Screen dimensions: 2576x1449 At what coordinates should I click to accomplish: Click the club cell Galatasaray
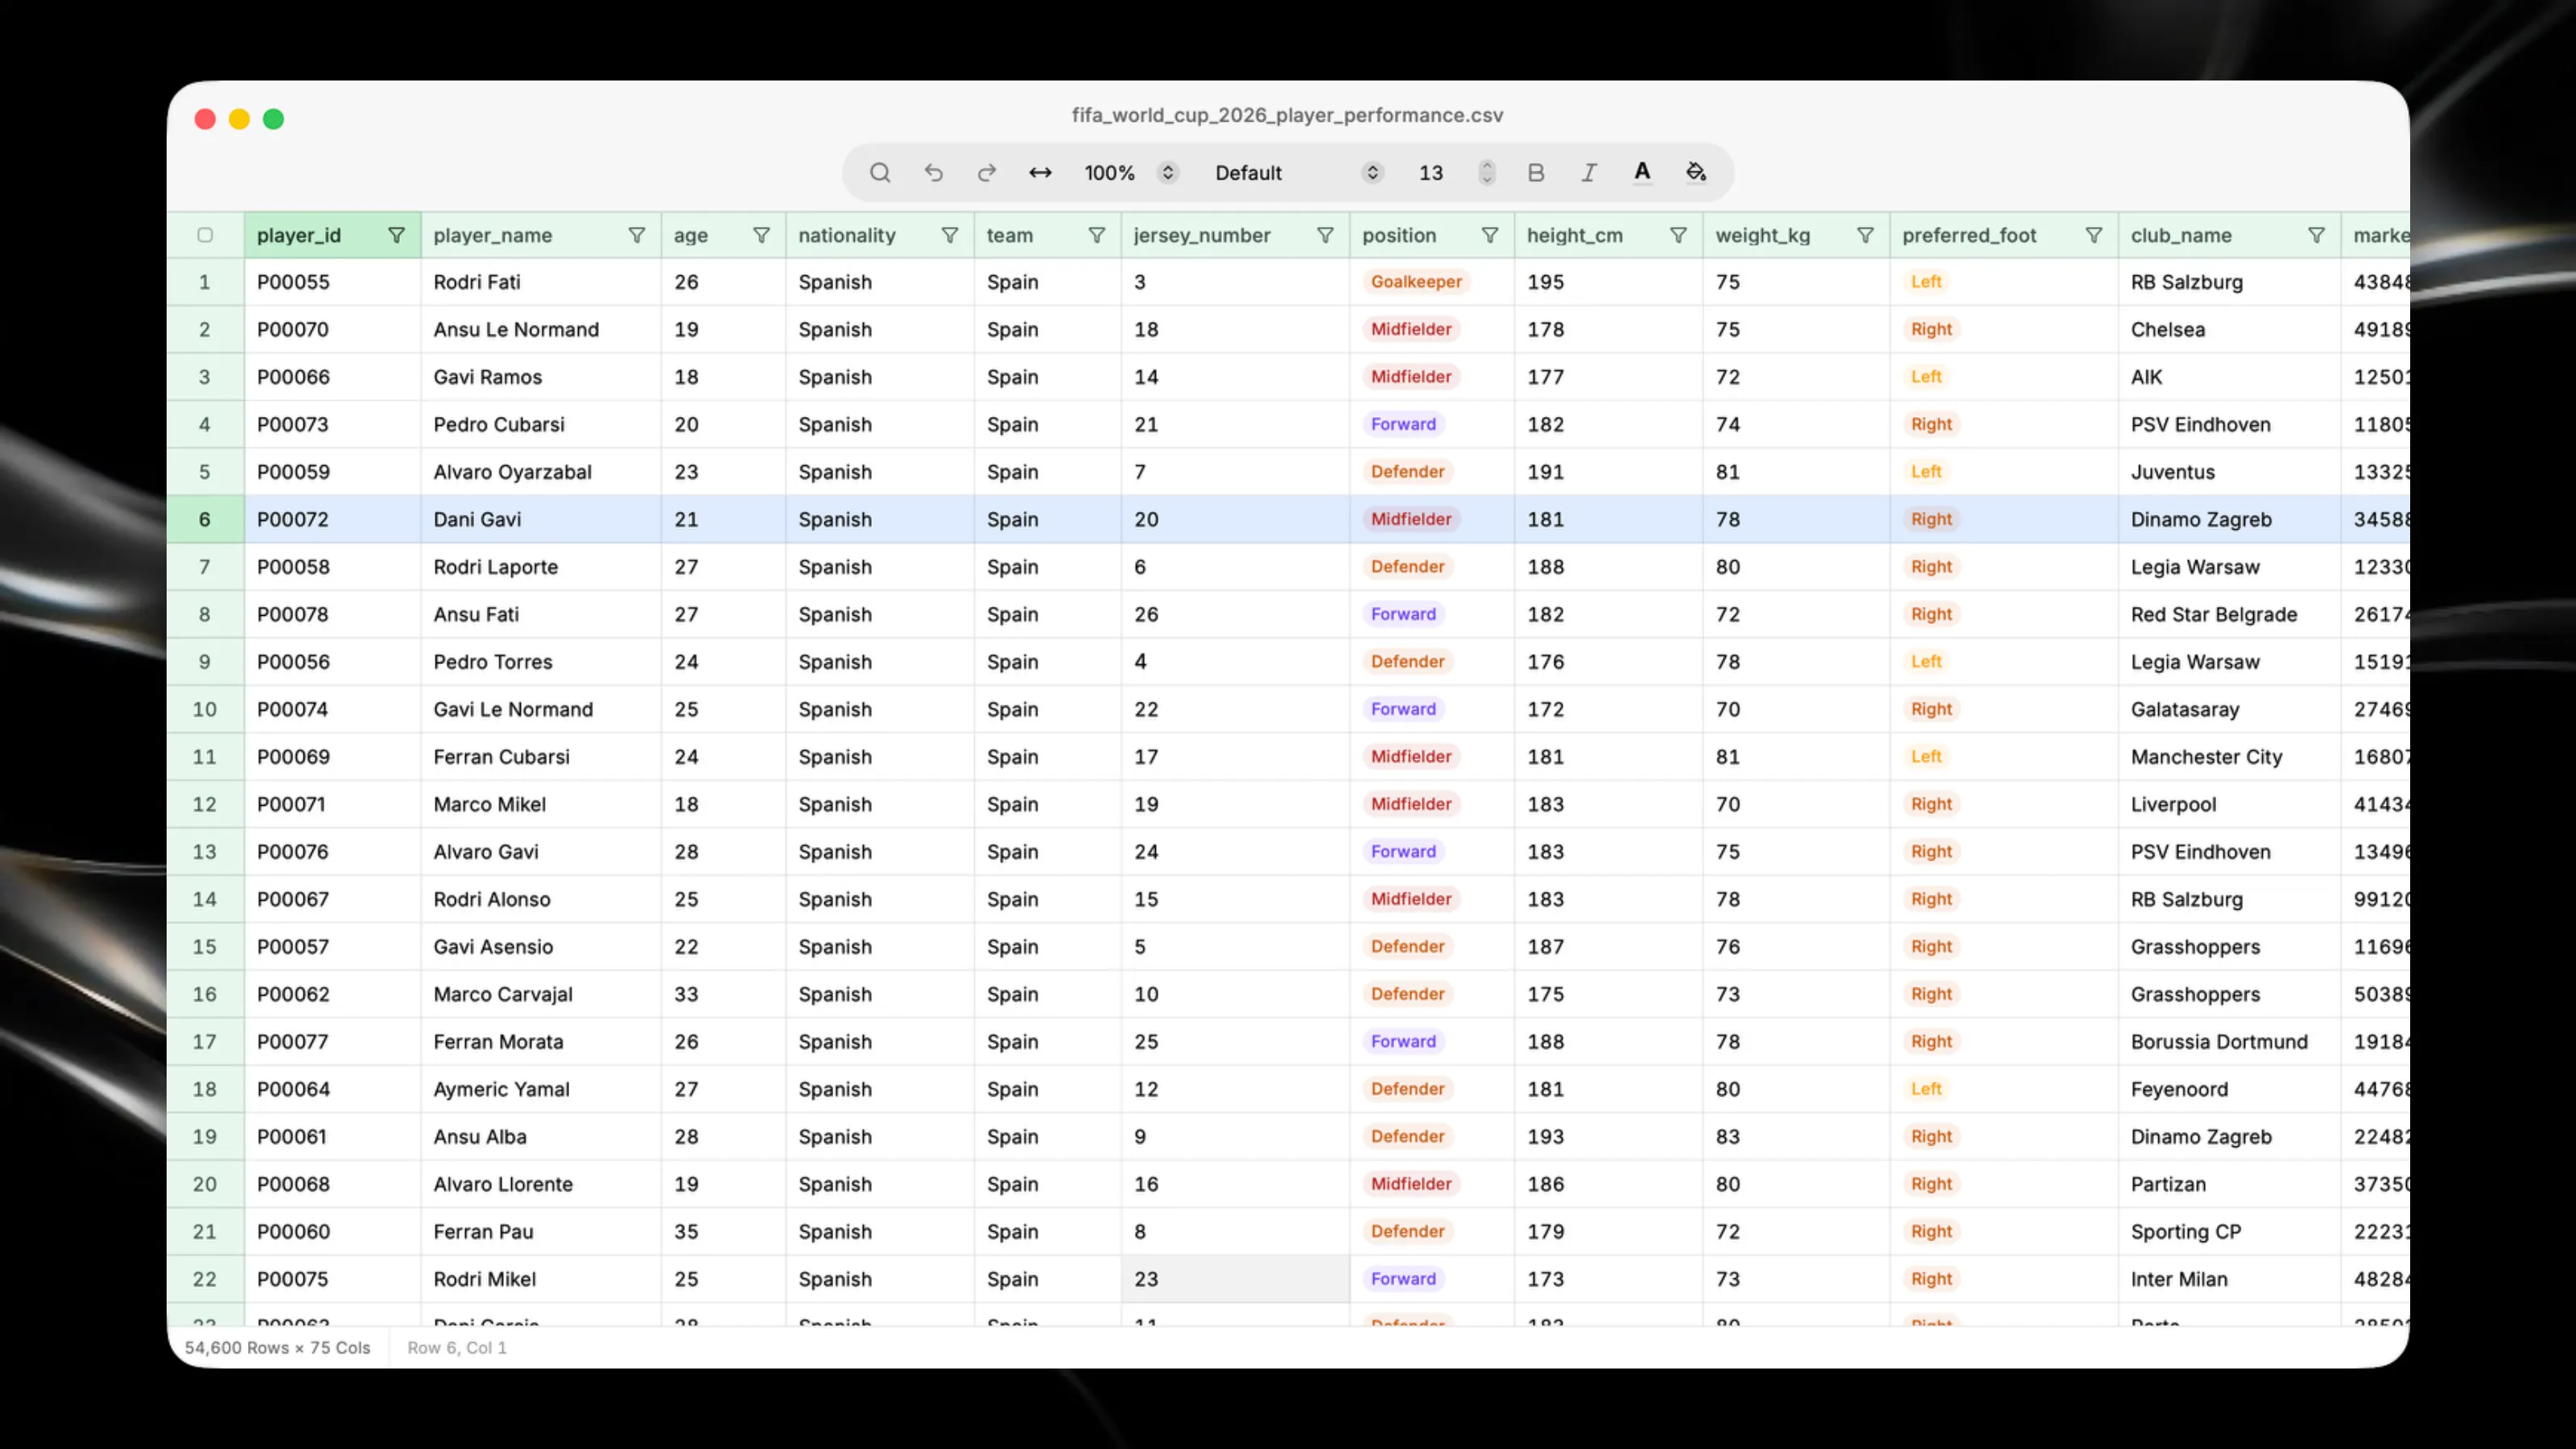(x=2229, y=710)
